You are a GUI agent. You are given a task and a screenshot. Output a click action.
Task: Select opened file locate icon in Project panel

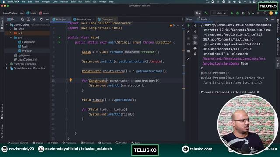(x=23, y=19)
